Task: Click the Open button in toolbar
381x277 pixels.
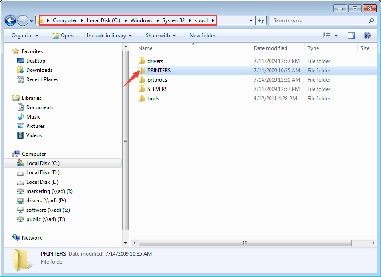Action: click(x=63, y=36)
